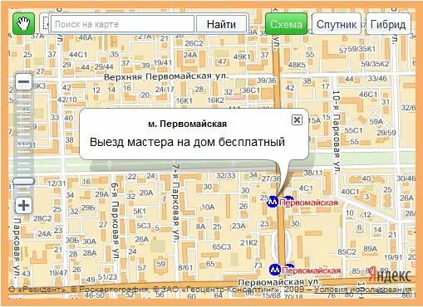
Task: Click building number 16К1
Action: pos(184,100)
